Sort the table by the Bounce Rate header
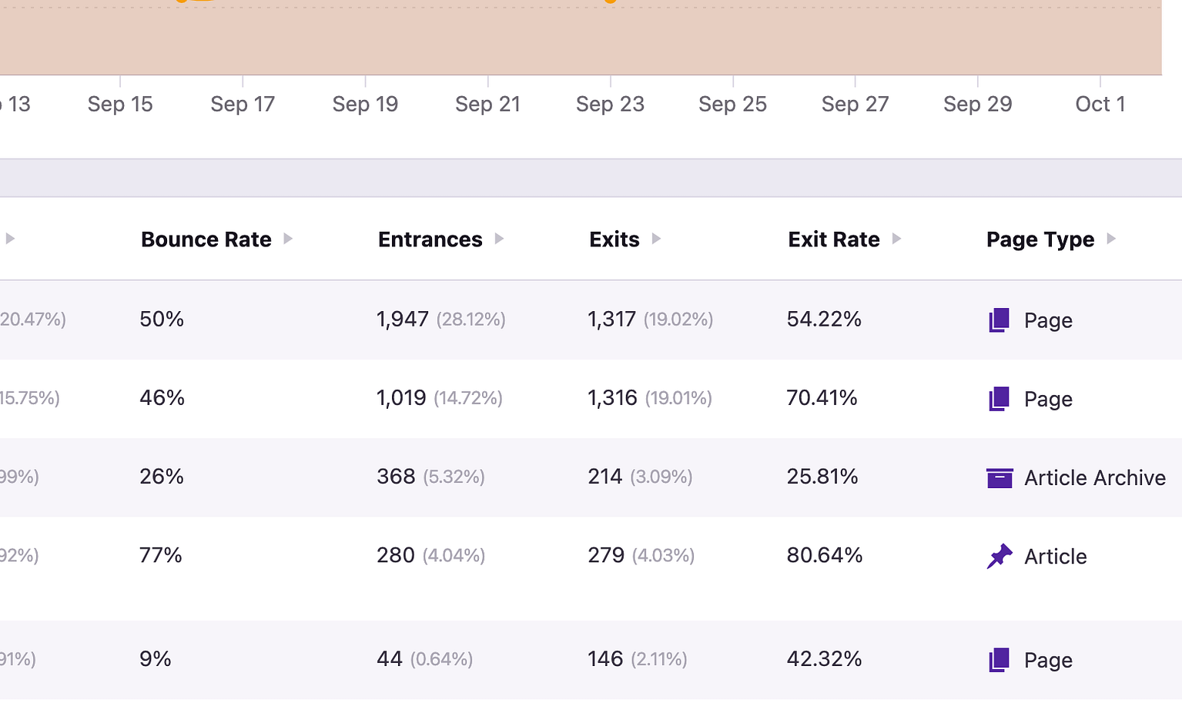The image size is (1182, 713). (x=205, y=239)
